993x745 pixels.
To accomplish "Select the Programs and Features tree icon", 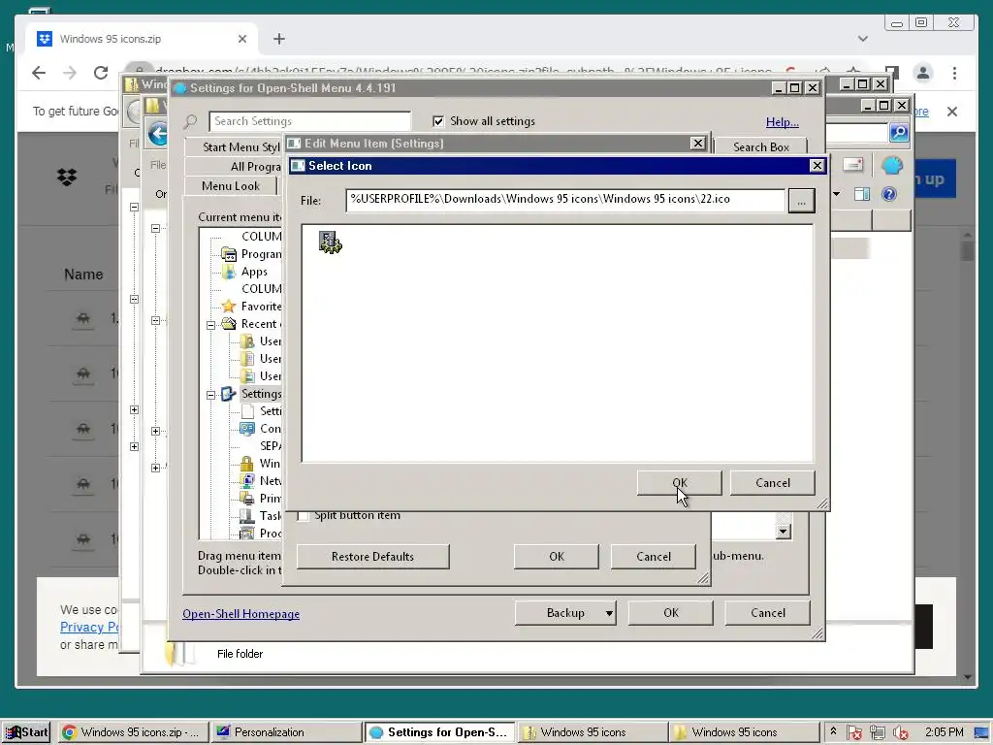I will (x=247, y=534).
